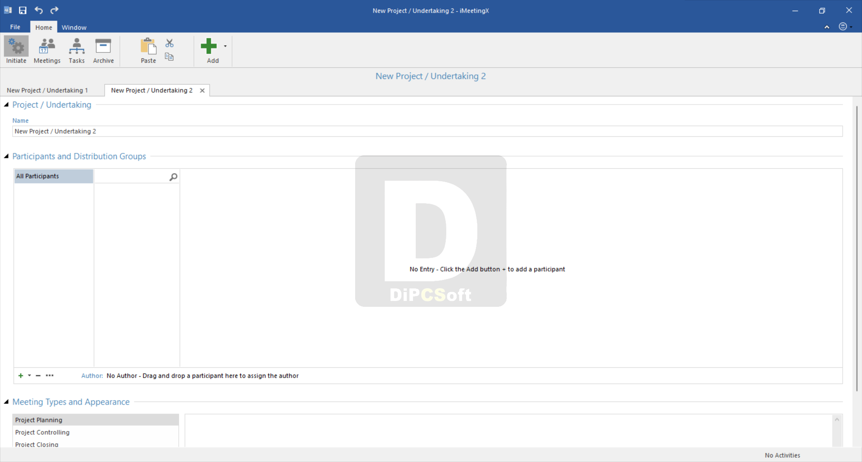This screenshot has width=862, height=462.
Task: Switch to New Project / Undertaking 1 tab
Action: (47, 90)
